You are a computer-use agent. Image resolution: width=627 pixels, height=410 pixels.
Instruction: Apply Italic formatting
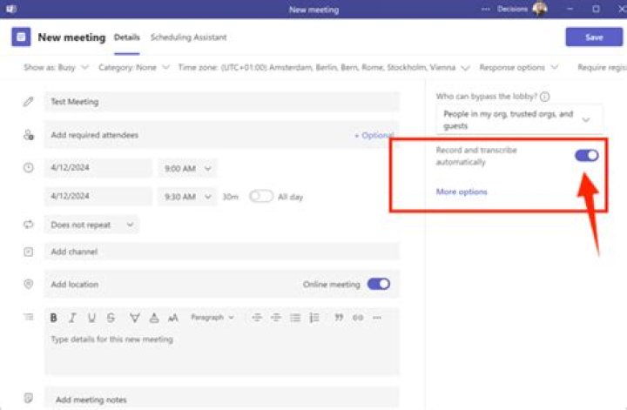tap(72, 318)
